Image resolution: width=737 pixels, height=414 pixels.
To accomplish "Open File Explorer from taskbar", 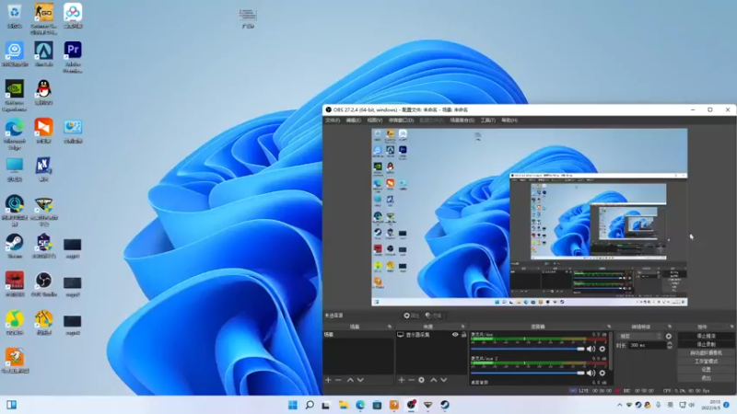I will tap(343, 405).
